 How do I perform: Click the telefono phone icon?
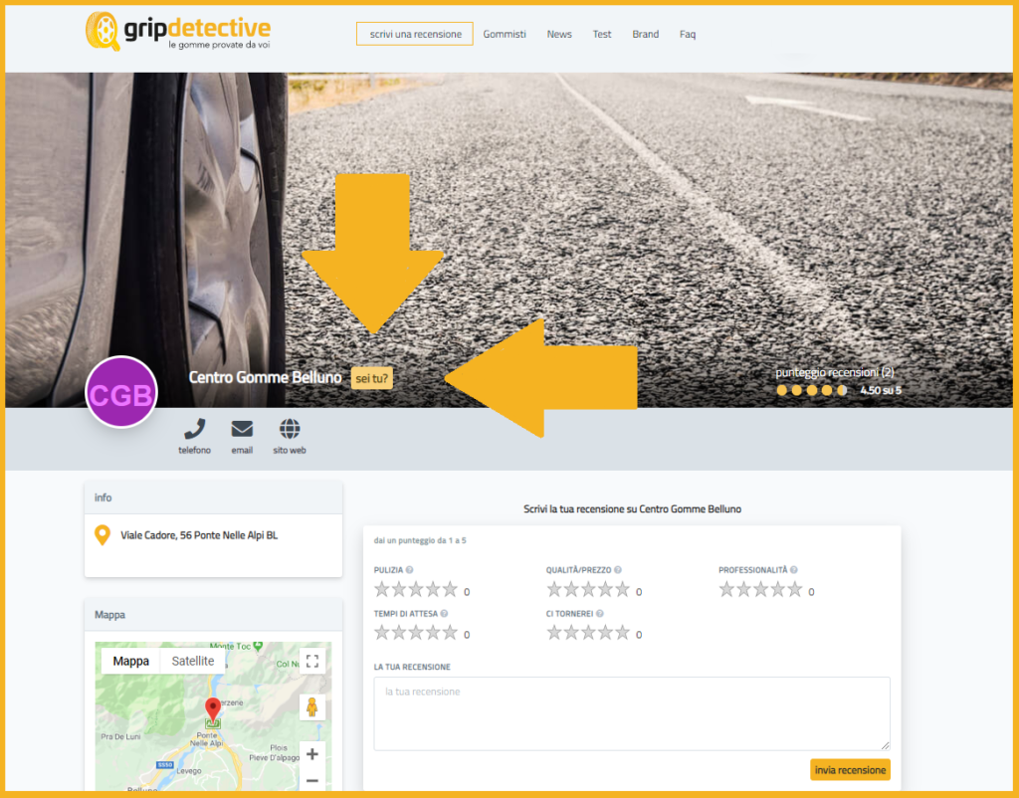[x=194, y=430]
